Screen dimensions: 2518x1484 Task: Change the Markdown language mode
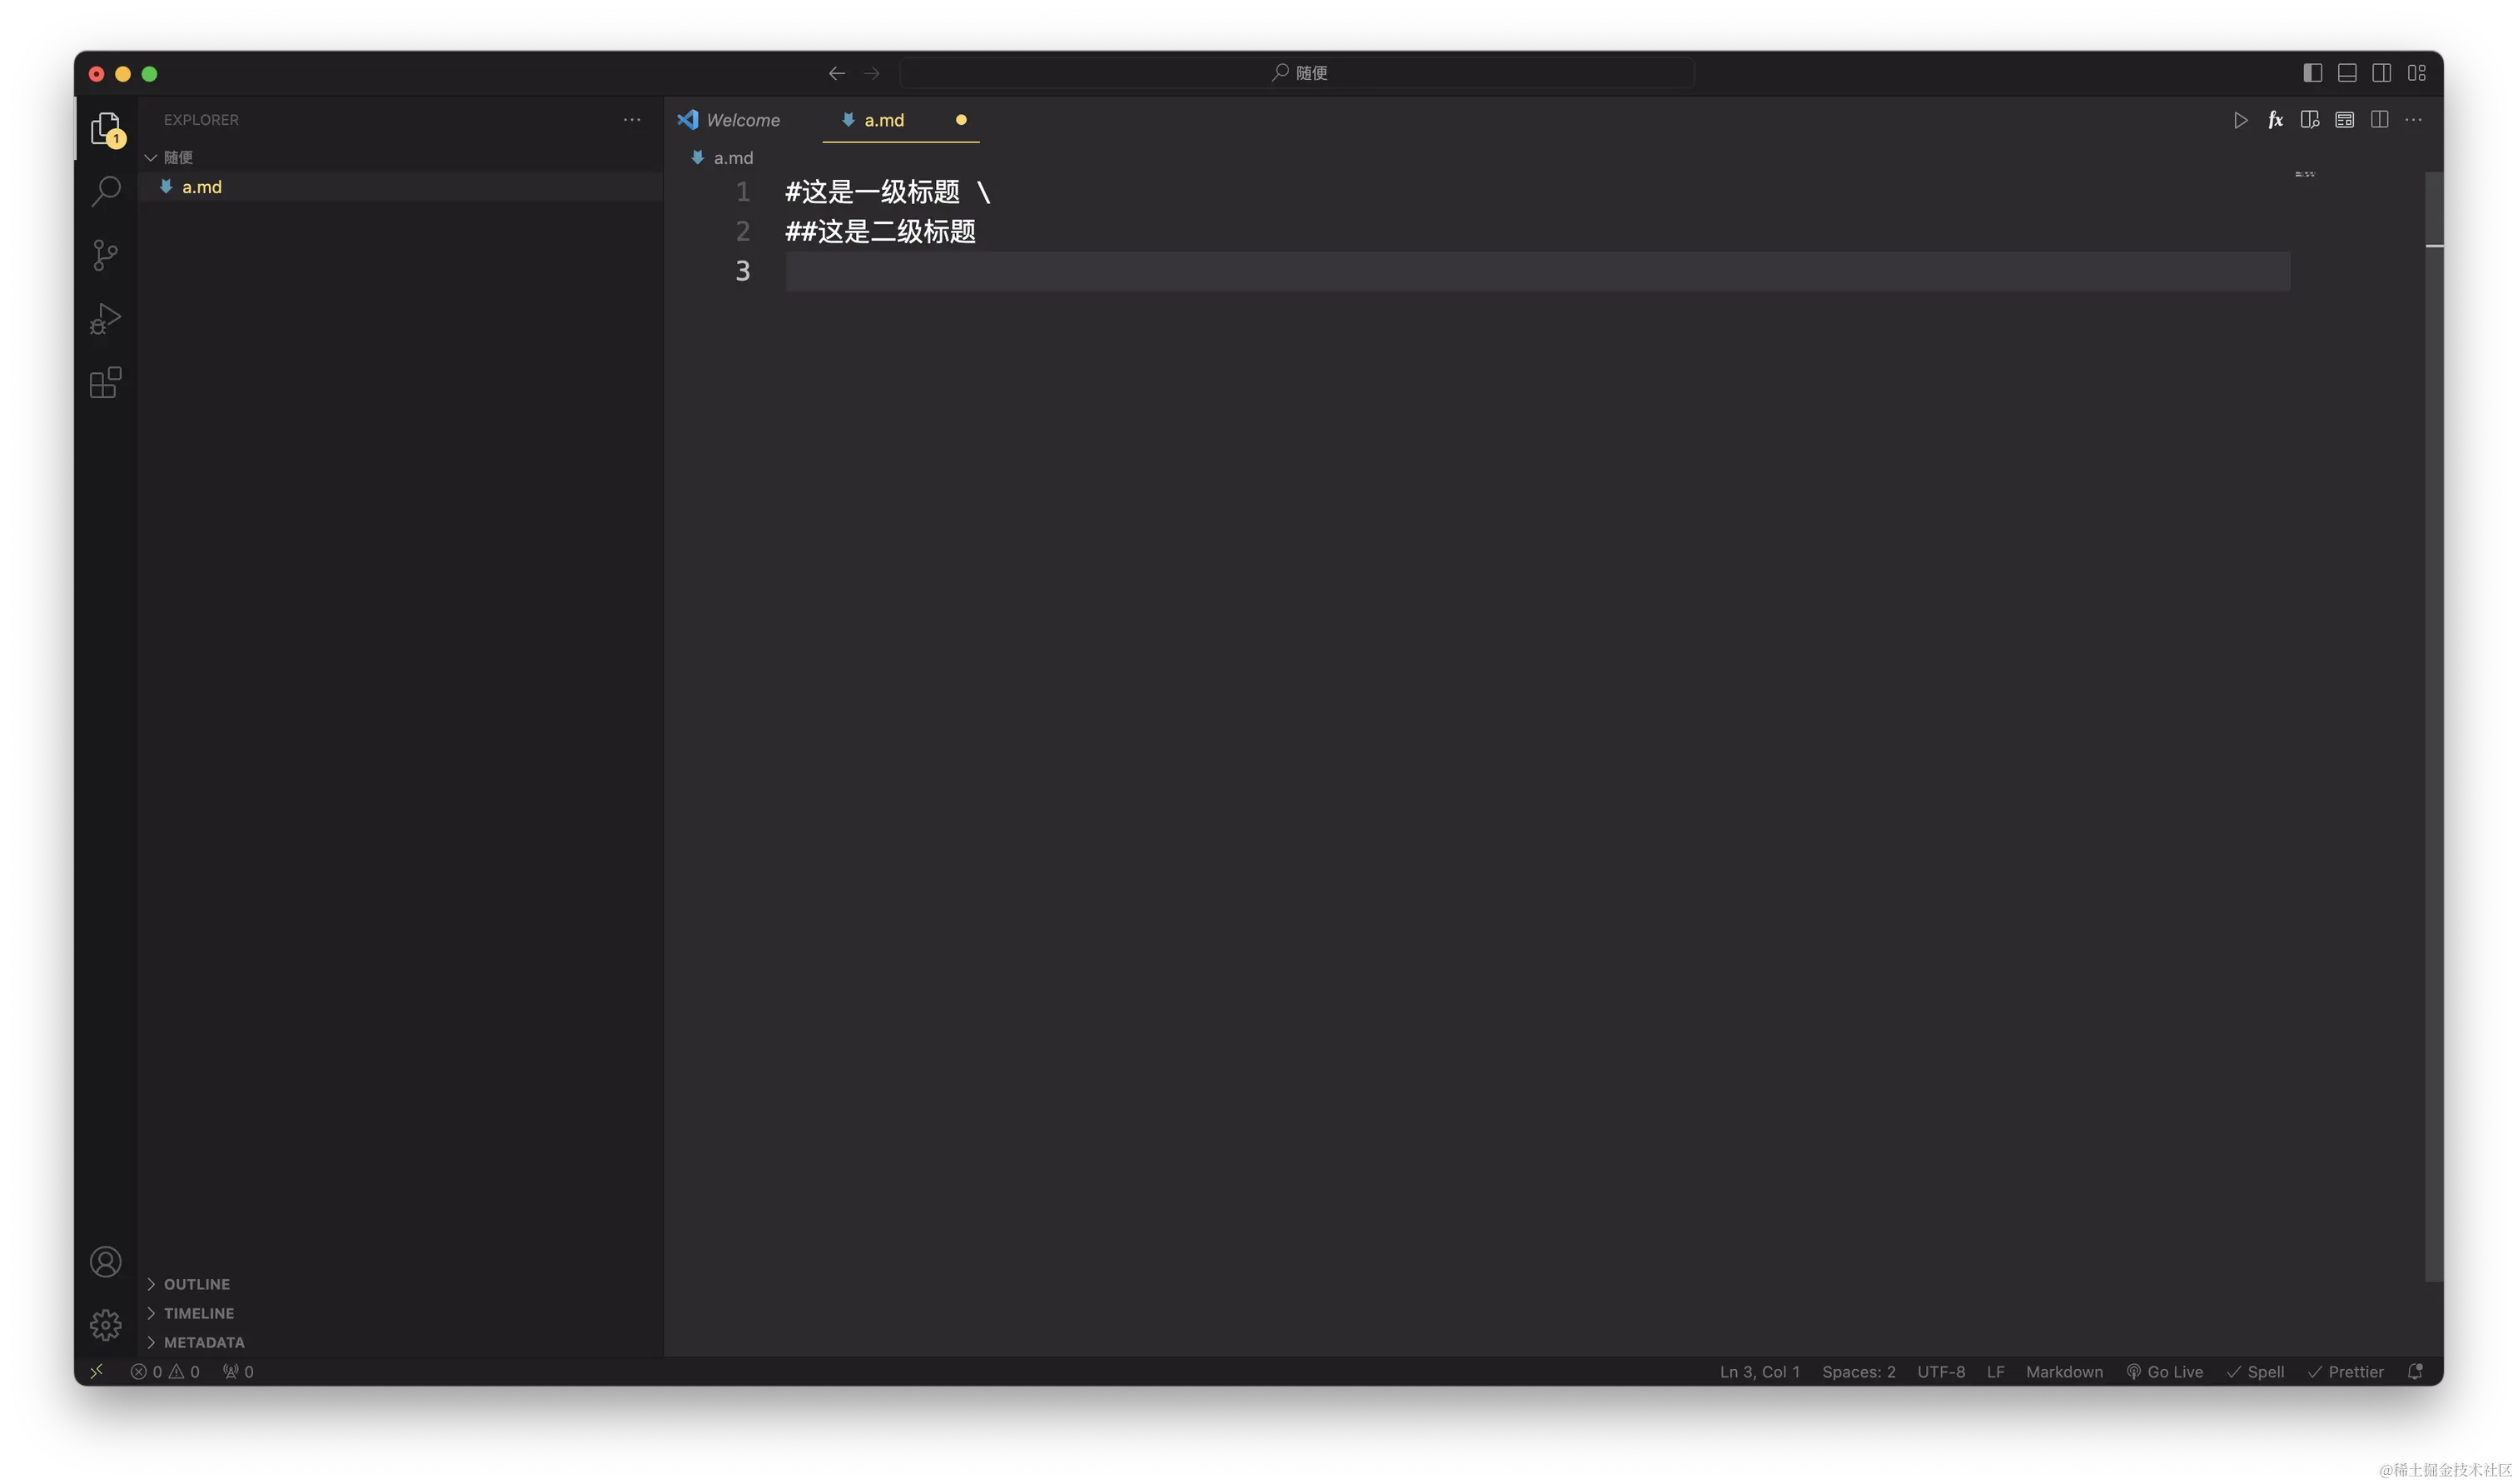click(2063, 1372)
